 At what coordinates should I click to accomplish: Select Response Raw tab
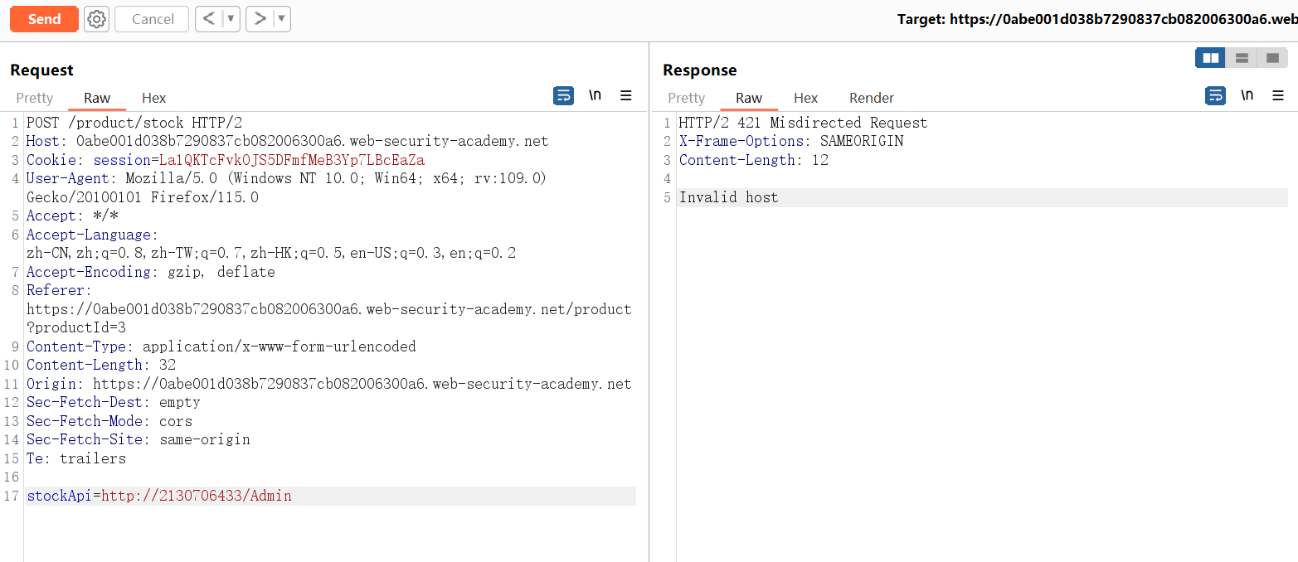(749, 98)
